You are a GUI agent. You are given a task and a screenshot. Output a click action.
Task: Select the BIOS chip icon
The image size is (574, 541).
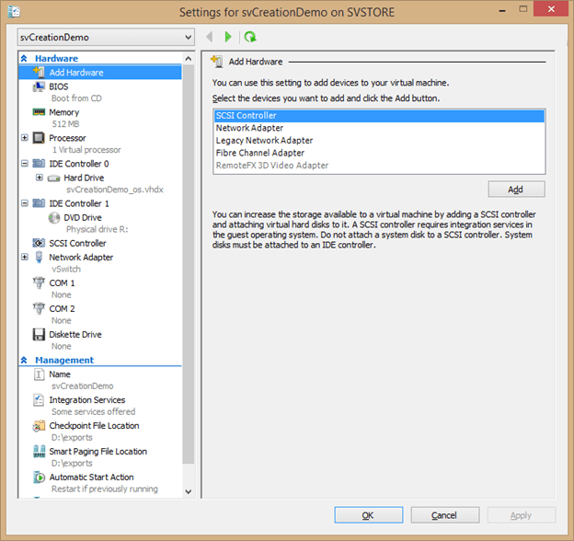(x=39, y=86)
